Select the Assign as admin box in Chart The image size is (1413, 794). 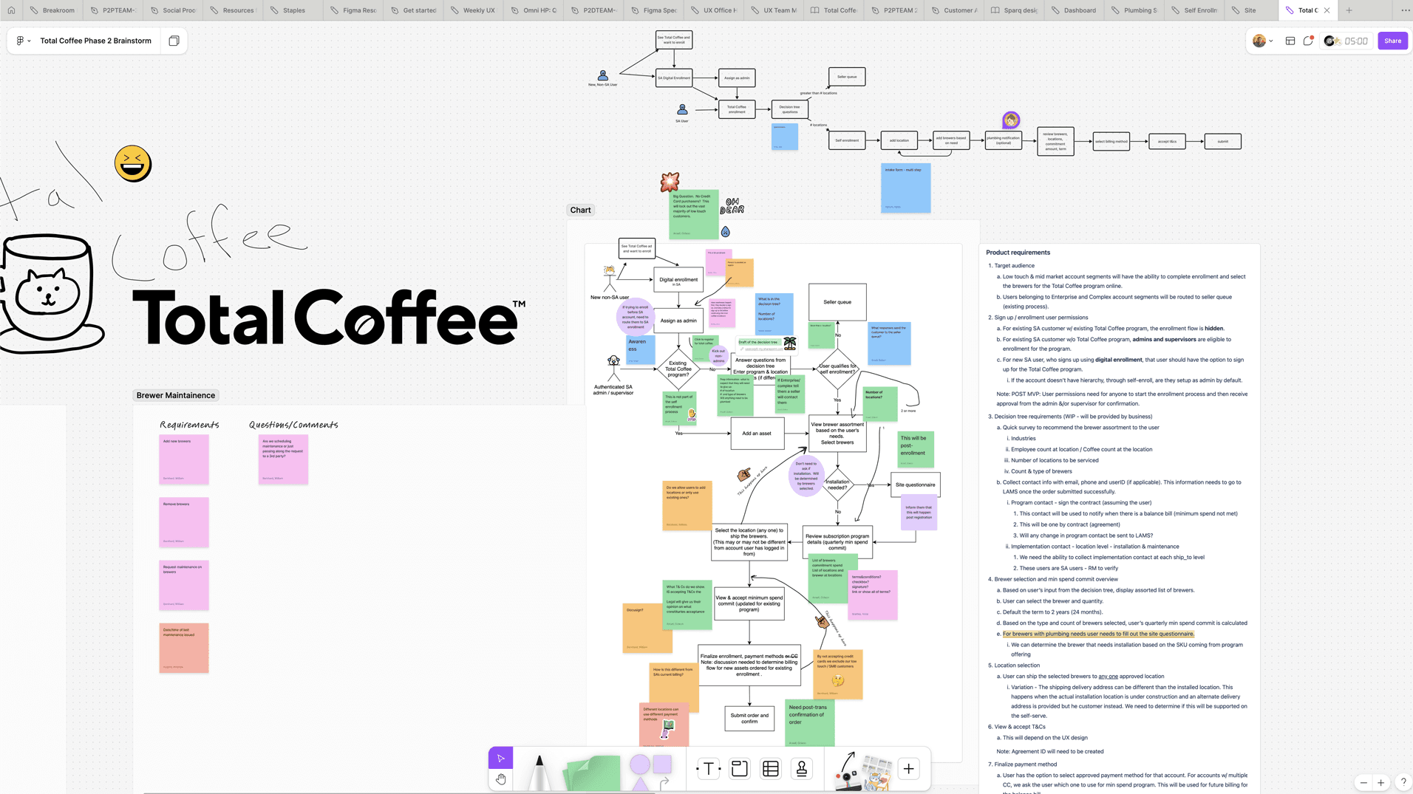click(678, 321)
